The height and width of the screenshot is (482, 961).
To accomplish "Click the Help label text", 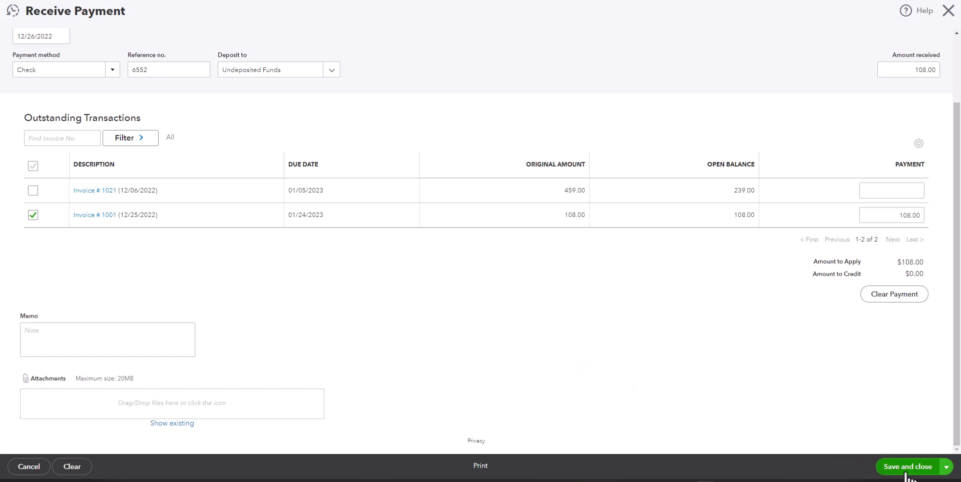I will (x=924, y=10).
